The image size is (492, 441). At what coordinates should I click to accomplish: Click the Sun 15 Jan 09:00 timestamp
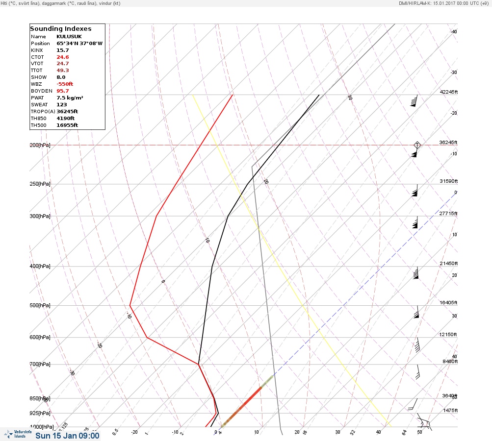coord(67,436)
